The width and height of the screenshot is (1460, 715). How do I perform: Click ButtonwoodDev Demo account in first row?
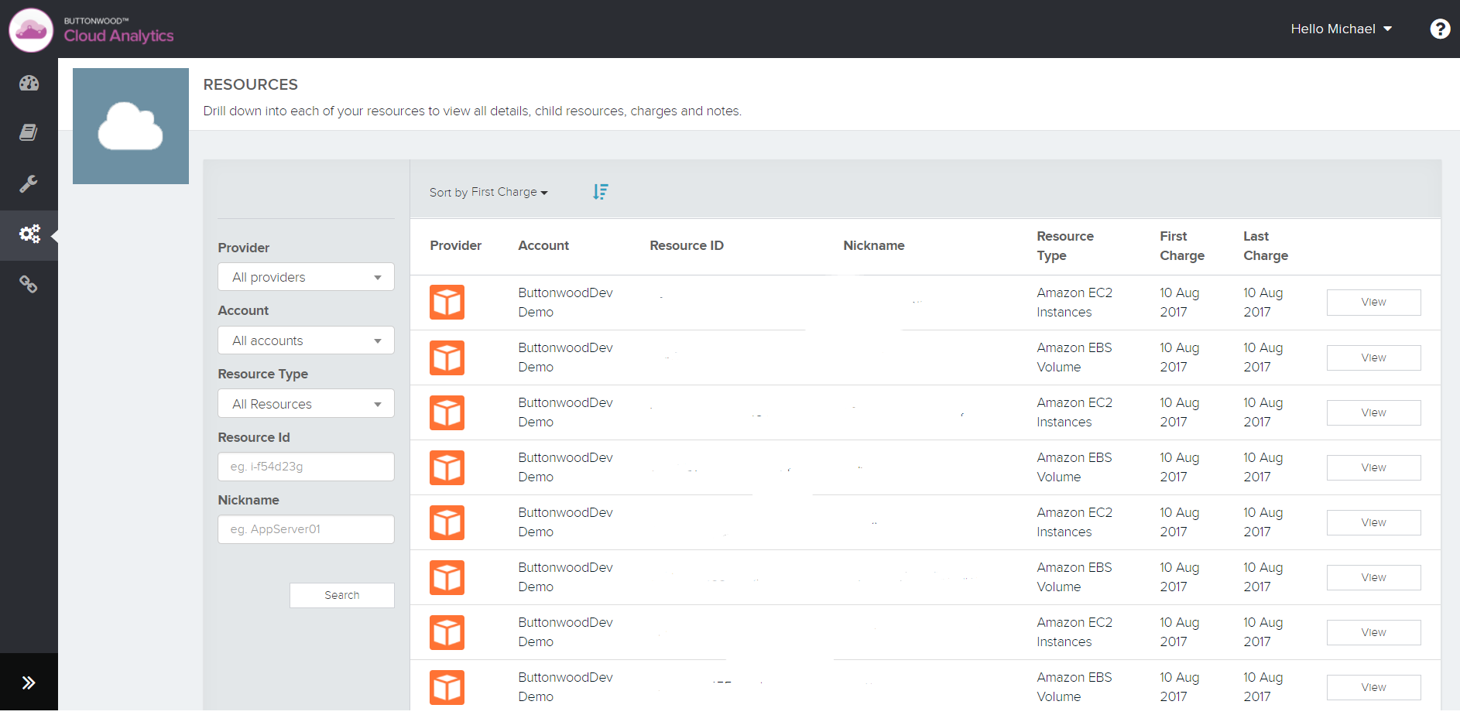(x=565, y=302)
